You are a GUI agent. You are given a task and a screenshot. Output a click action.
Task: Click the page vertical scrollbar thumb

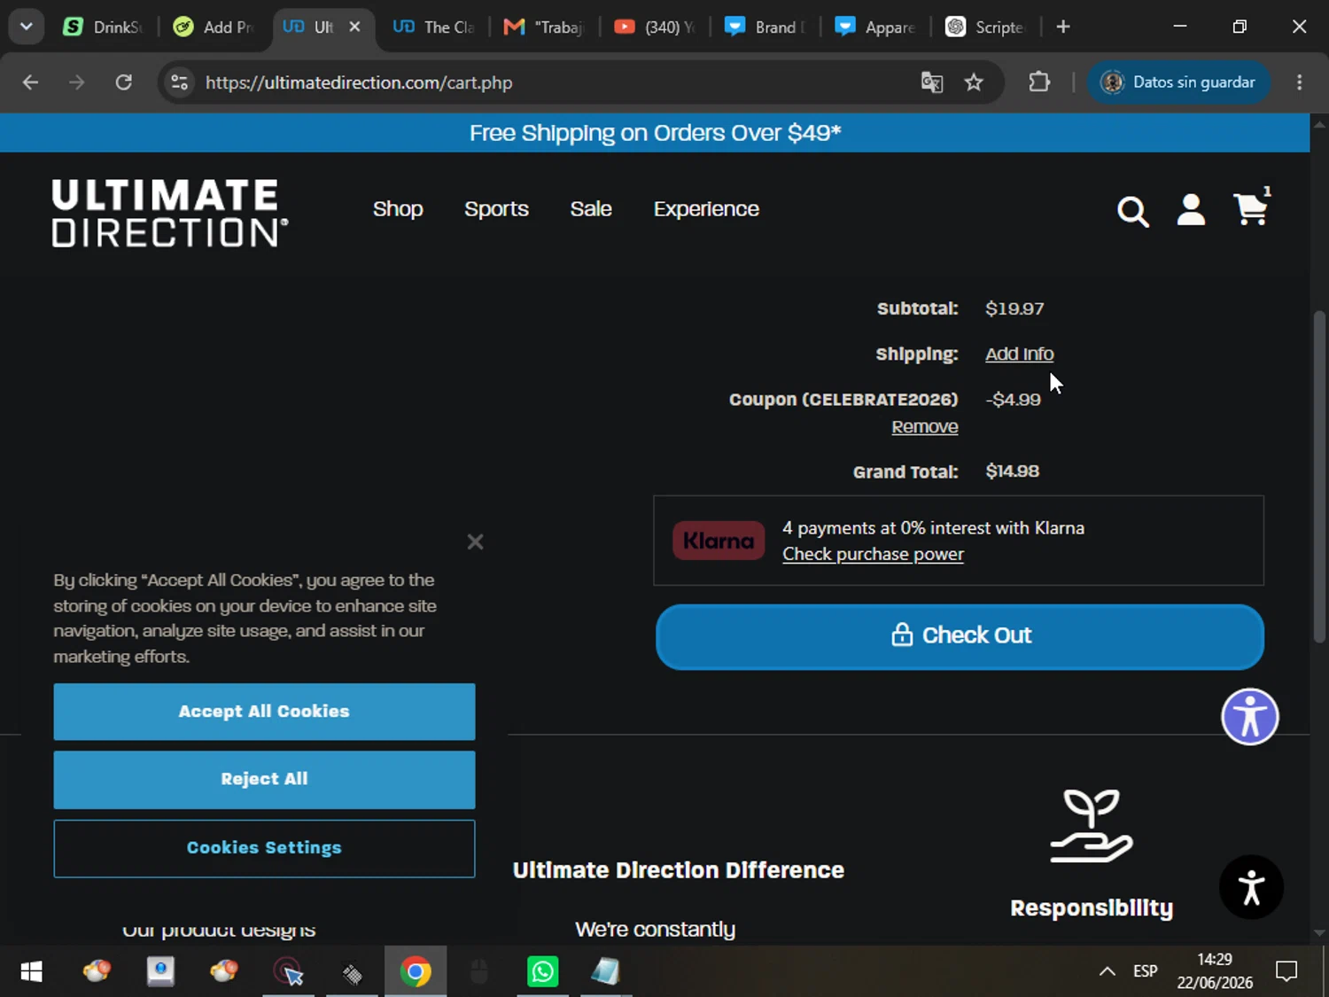pyautogui.click(x=1319, y=477)
